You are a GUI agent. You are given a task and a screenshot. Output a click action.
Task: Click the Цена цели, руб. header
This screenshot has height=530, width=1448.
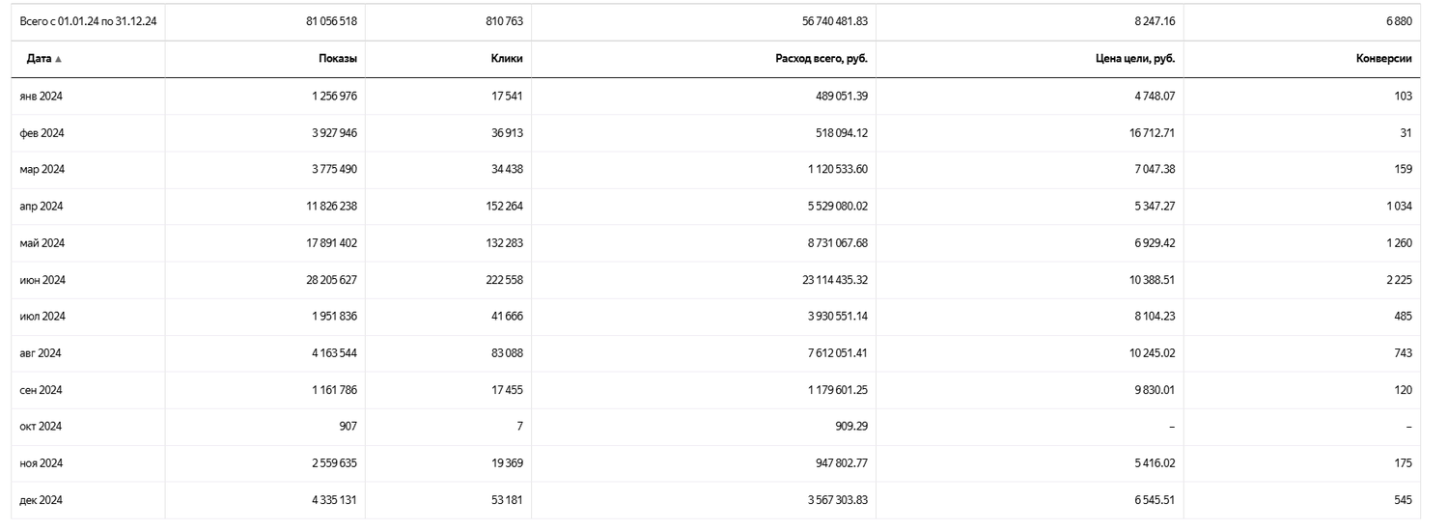(x=1135, y=59)
